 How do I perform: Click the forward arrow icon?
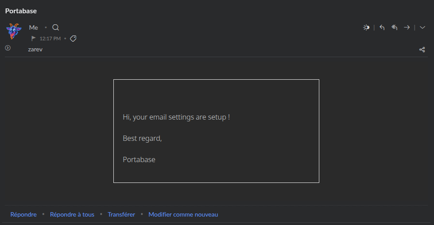point(407,27)
